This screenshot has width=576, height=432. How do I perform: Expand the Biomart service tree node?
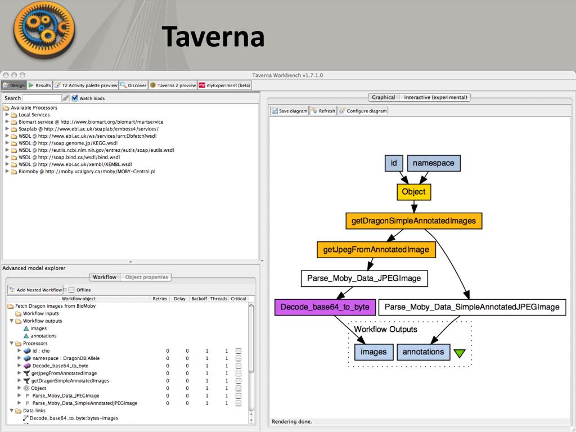pyautogui.click(x=7, y=121)
